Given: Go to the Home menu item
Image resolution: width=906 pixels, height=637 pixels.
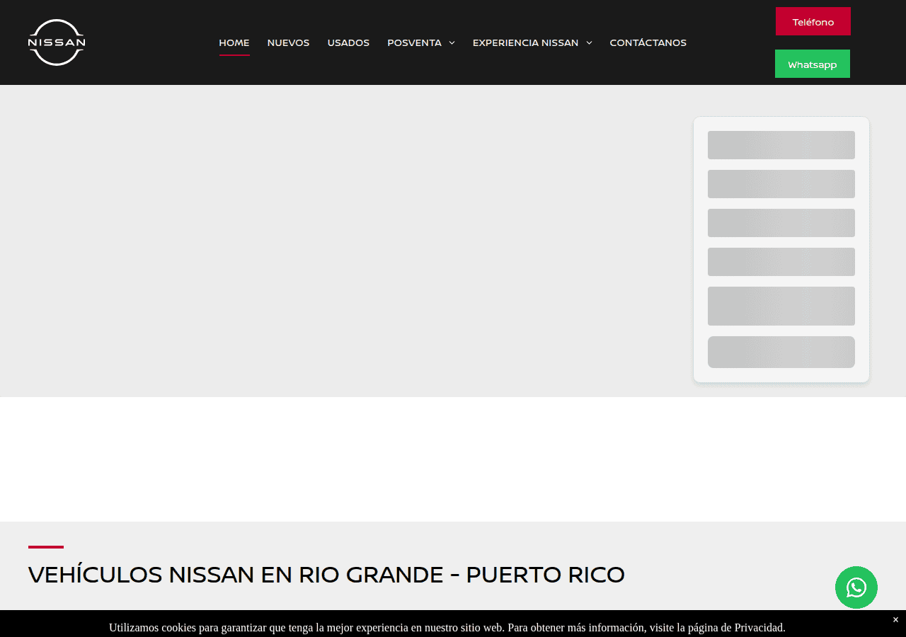Looking at the screenshot, I should click(x=234, y=42).
